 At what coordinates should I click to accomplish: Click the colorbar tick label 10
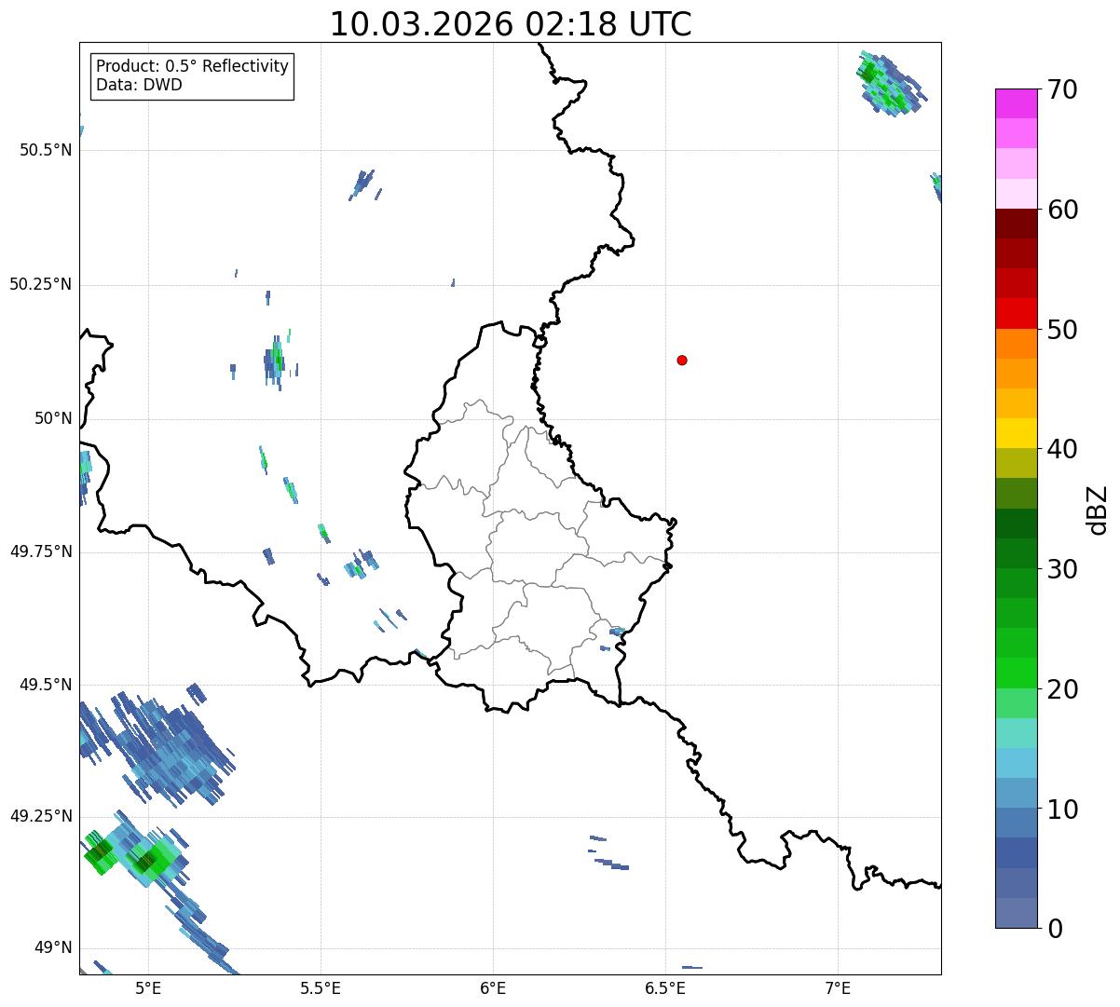(x=1062, y=810)
